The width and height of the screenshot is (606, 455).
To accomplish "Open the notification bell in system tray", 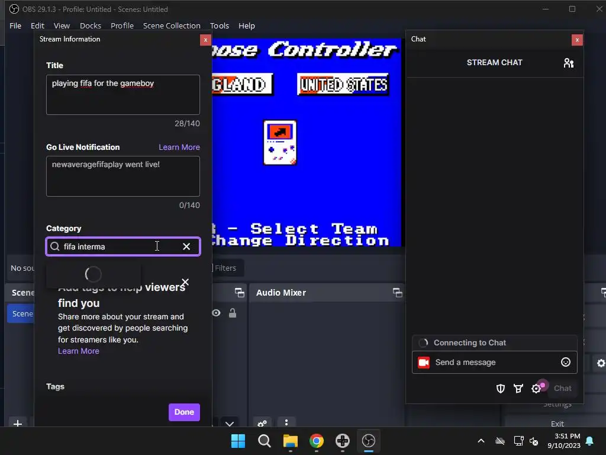I will [x=590, y=441].
